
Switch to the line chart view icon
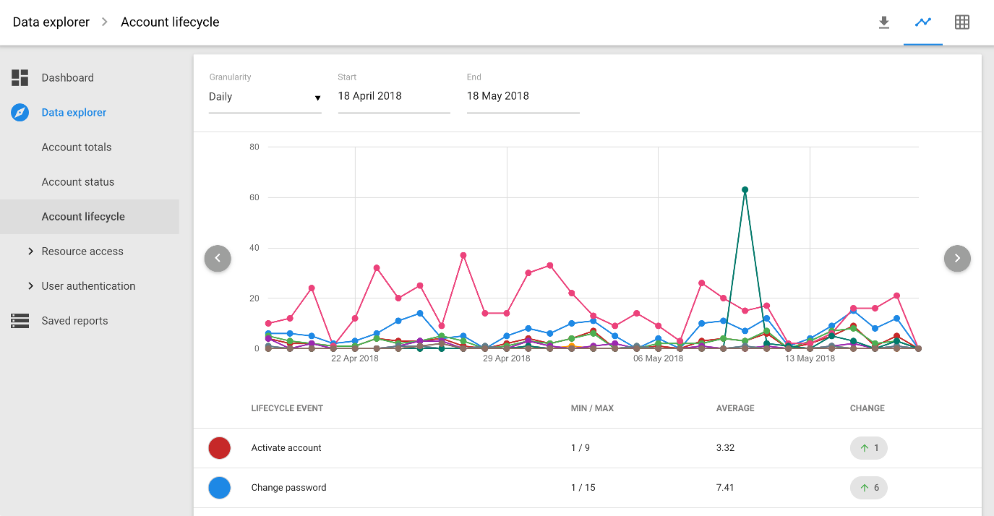[x=923, y=22]
